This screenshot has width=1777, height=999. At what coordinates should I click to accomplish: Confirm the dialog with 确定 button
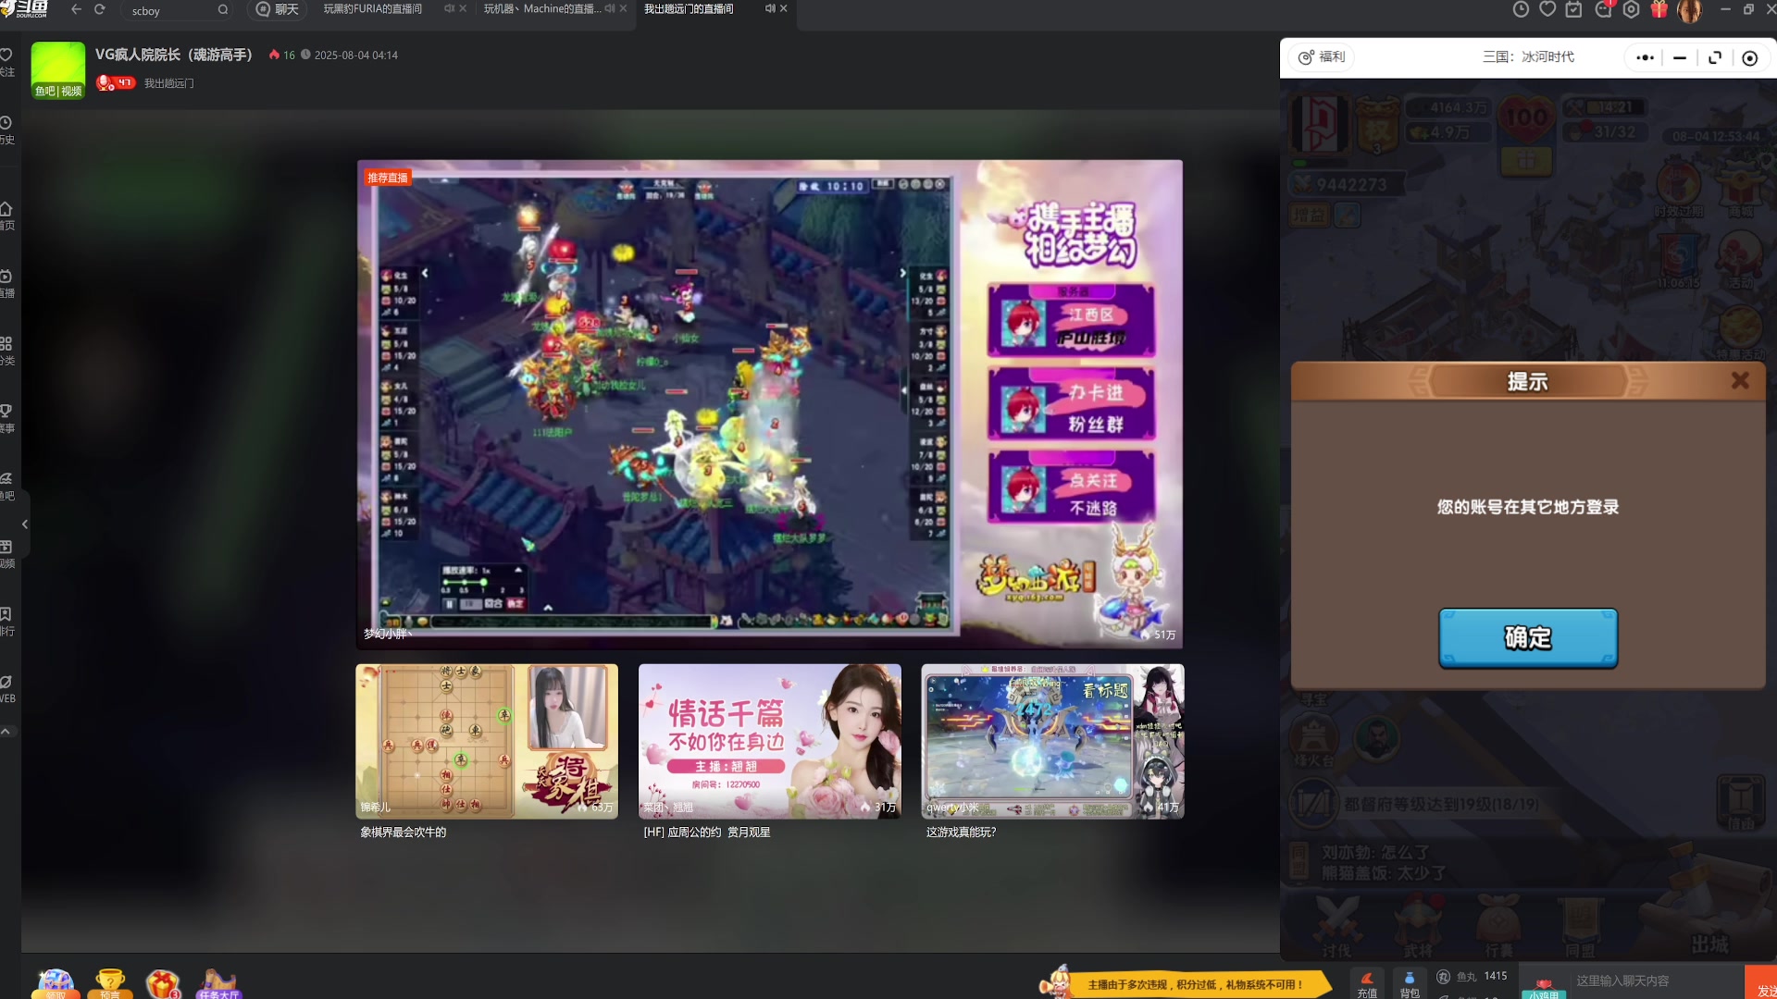click(x=1528, y=637)
